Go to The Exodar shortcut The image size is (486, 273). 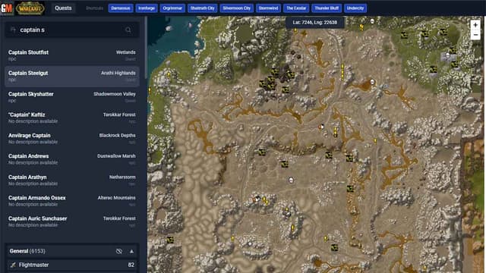pos(296,8)
